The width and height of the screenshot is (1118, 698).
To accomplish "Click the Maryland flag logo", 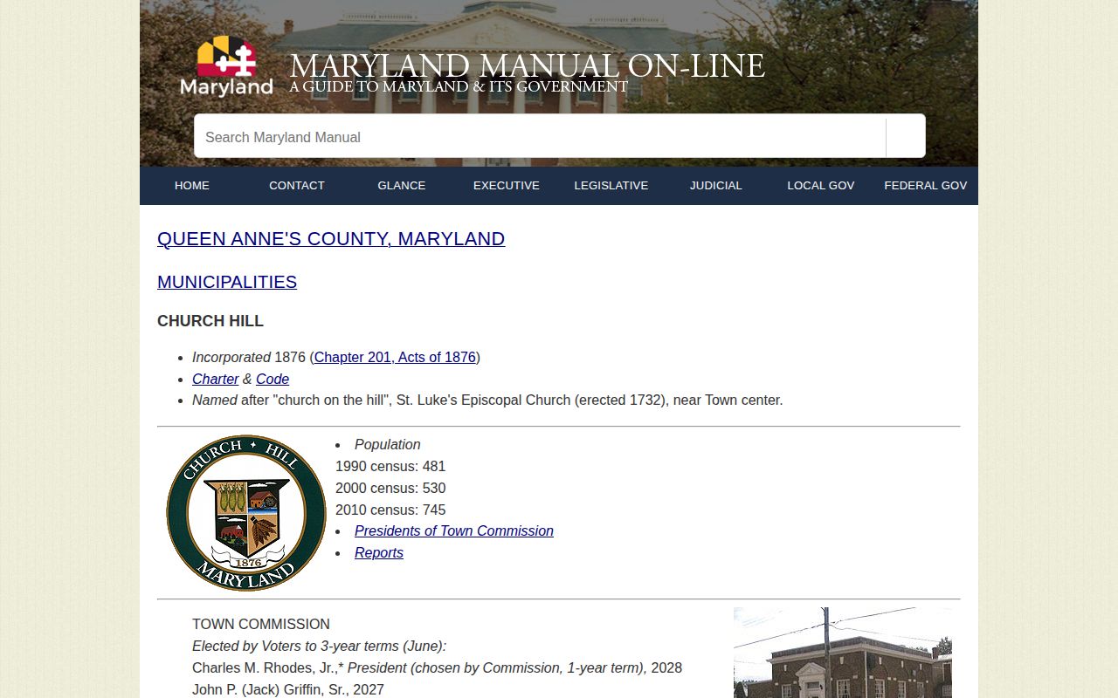I will coord(226,65).
